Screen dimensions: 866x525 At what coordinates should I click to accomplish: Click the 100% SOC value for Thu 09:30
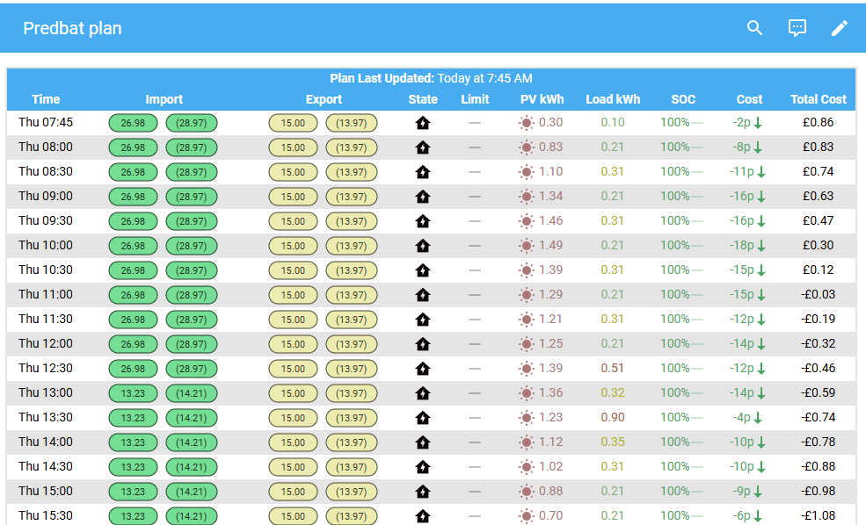point(675,220)
